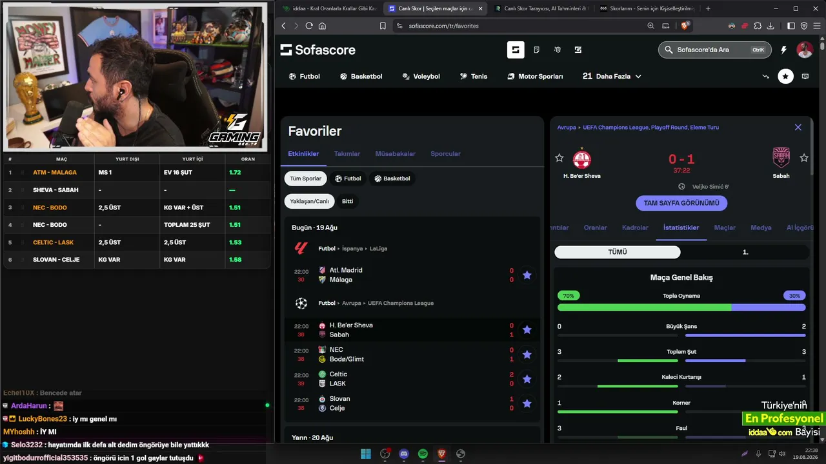Open the Sofascore home icon in the header
This screenshot has height=464, width=826.
point(516,50)
